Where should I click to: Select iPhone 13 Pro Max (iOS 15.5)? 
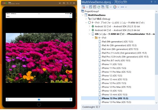[x=116, y=102]
